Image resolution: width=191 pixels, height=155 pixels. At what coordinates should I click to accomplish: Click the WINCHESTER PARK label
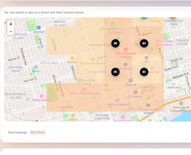(174, 23)
